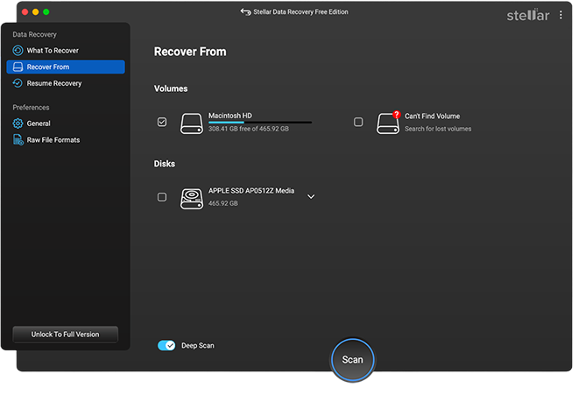The width and height of the screenshot is (585, 395).
Task: Click the APPLE SSD disk icon
Action: pyautogui.click(x=191, y=198)
